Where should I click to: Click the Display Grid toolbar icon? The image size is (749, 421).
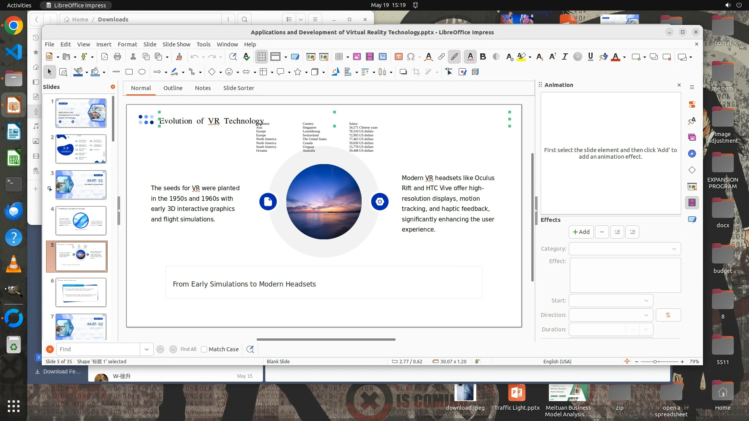coord(261,57)
